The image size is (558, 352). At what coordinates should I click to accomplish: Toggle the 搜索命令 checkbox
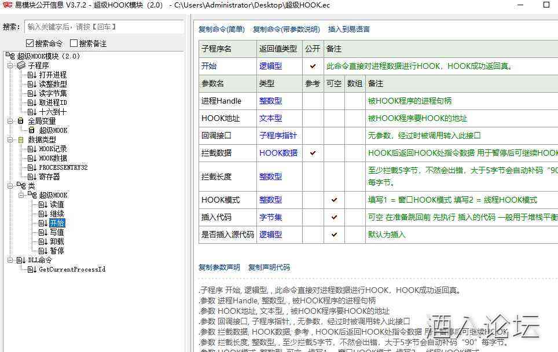point(30,43)
